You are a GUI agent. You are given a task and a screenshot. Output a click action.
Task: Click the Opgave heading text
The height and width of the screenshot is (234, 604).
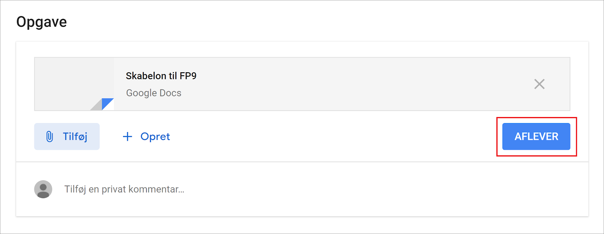point(42,22)
